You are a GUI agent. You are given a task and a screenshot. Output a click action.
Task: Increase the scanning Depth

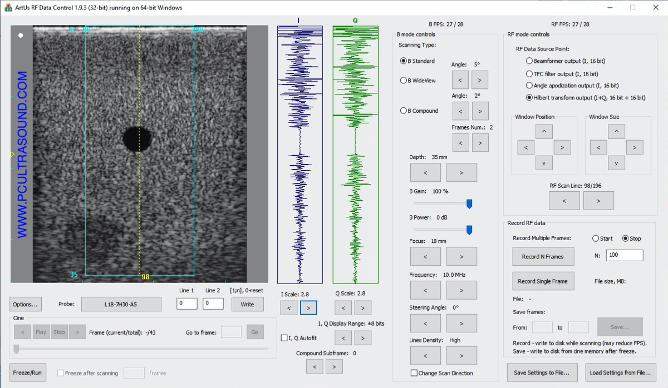[461, 172]
